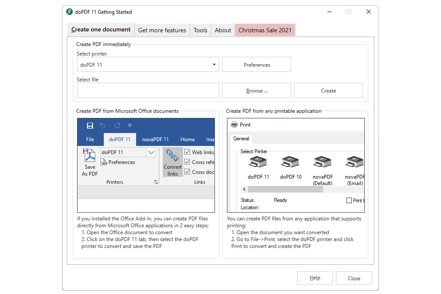Click the Save As PDF icon

pyautogui.click(x=89, y=155)
